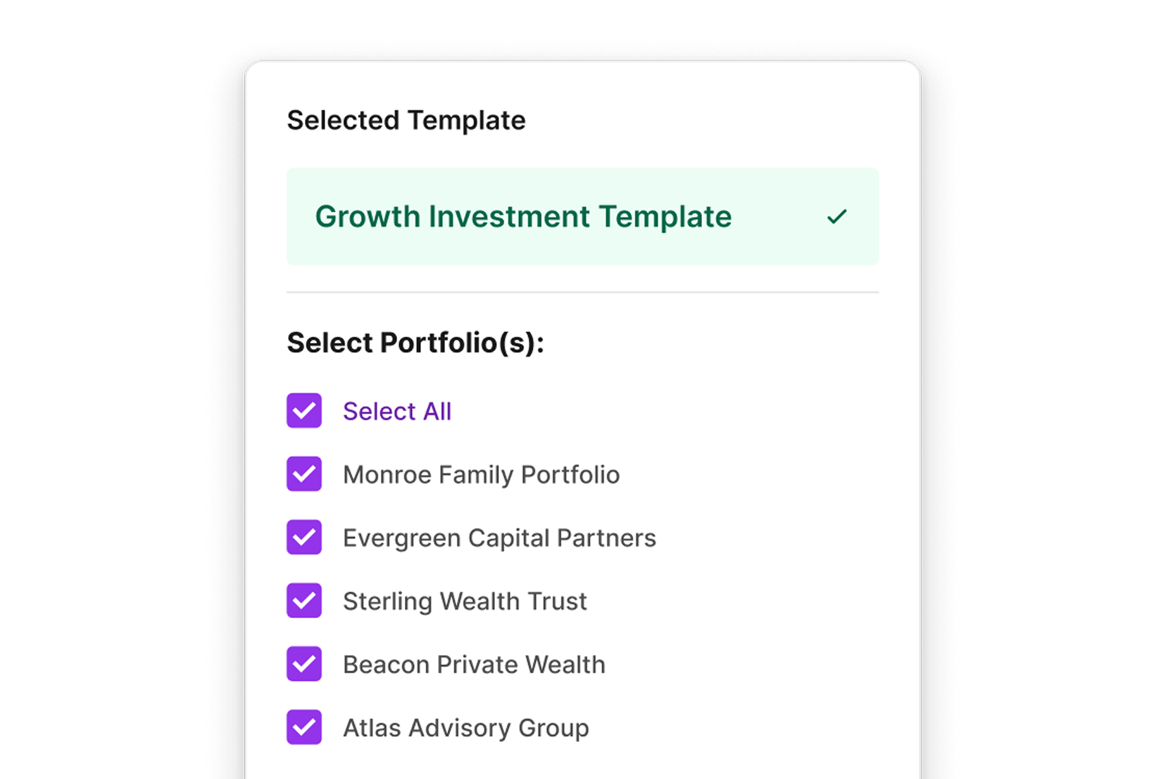Click the Selected Template heading
The width and height of the screenshot is (1164, 779).
click(406, 121)
